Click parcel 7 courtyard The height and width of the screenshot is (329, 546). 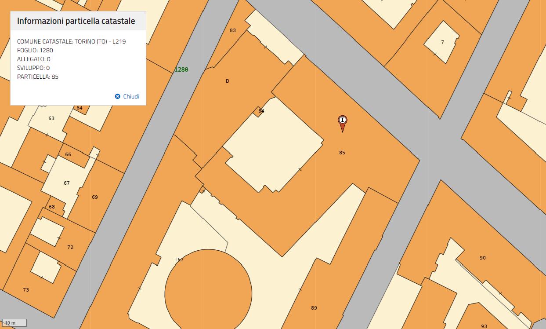click(x=442, y=42)
